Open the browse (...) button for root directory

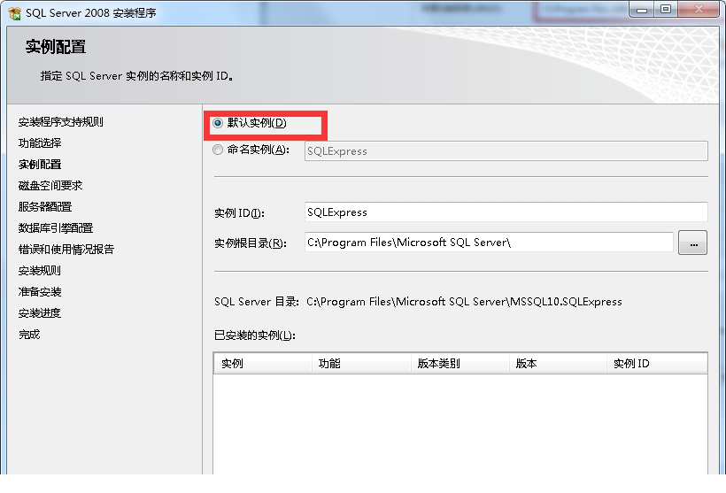click(x=692, y=243)
